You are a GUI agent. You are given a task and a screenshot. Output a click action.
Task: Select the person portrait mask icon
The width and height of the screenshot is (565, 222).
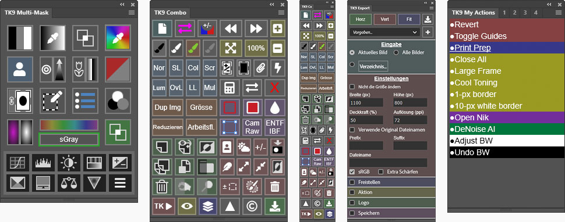click(20, 69)
